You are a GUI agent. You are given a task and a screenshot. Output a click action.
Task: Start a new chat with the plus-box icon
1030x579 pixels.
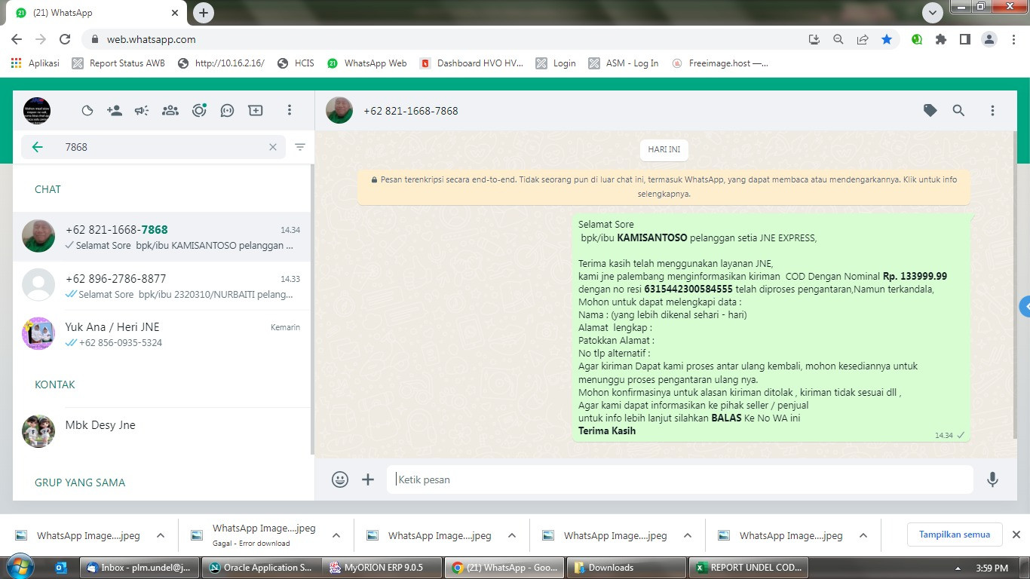pos(256,111)
